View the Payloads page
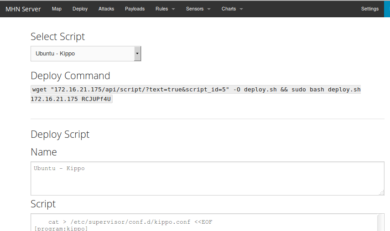The height and width of the screenshot is (231, 390). click(x=135, y=9)
